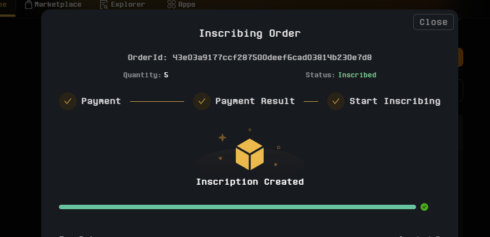The image size is (490, 237).
Task: Click the Payment Result checkmark icon
Action: coord(202,101)
